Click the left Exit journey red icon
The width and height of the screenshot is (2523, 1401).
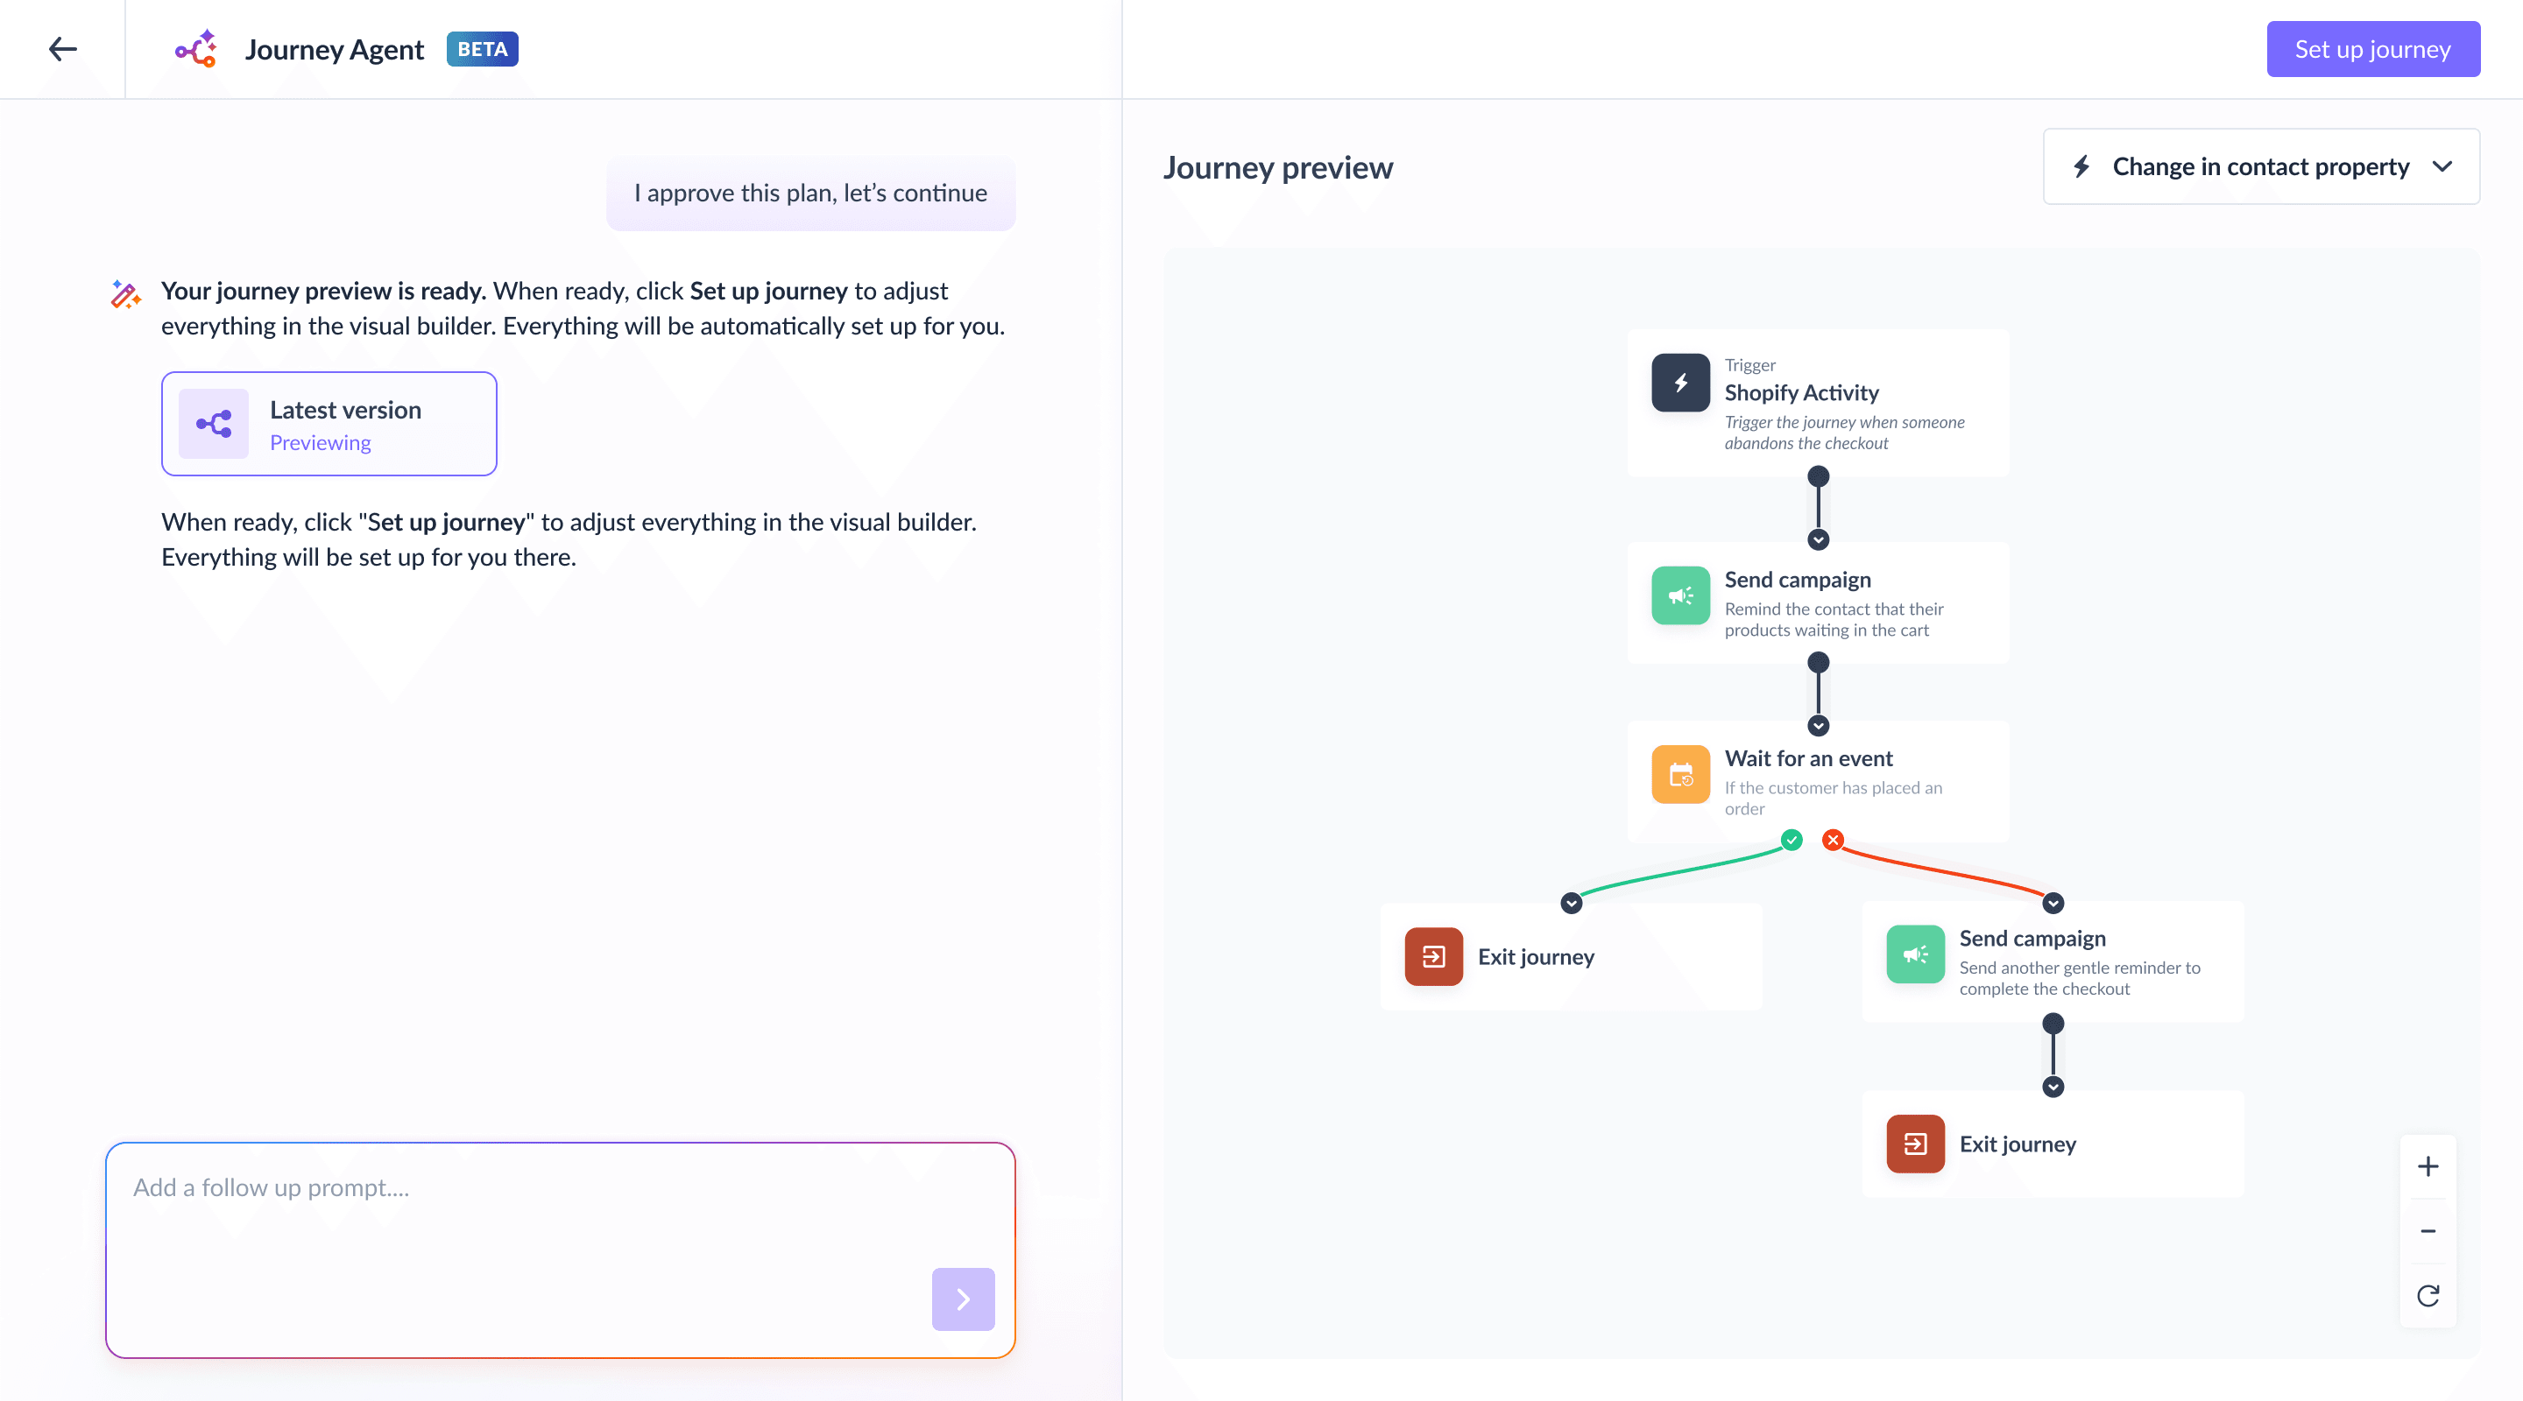(x=1433, y=956)
